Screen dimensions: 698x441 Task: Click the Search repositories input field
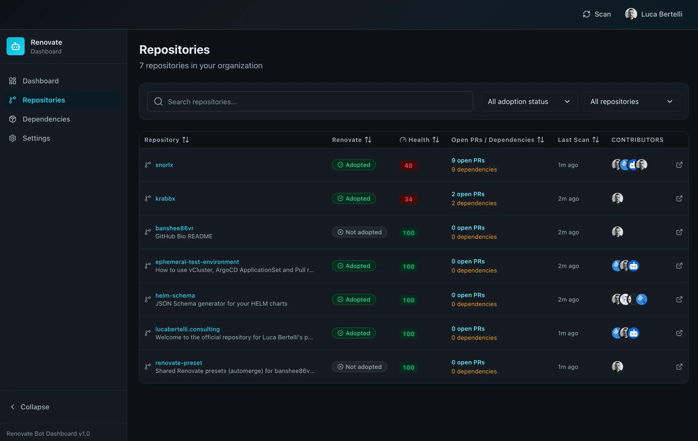(310, 101)
